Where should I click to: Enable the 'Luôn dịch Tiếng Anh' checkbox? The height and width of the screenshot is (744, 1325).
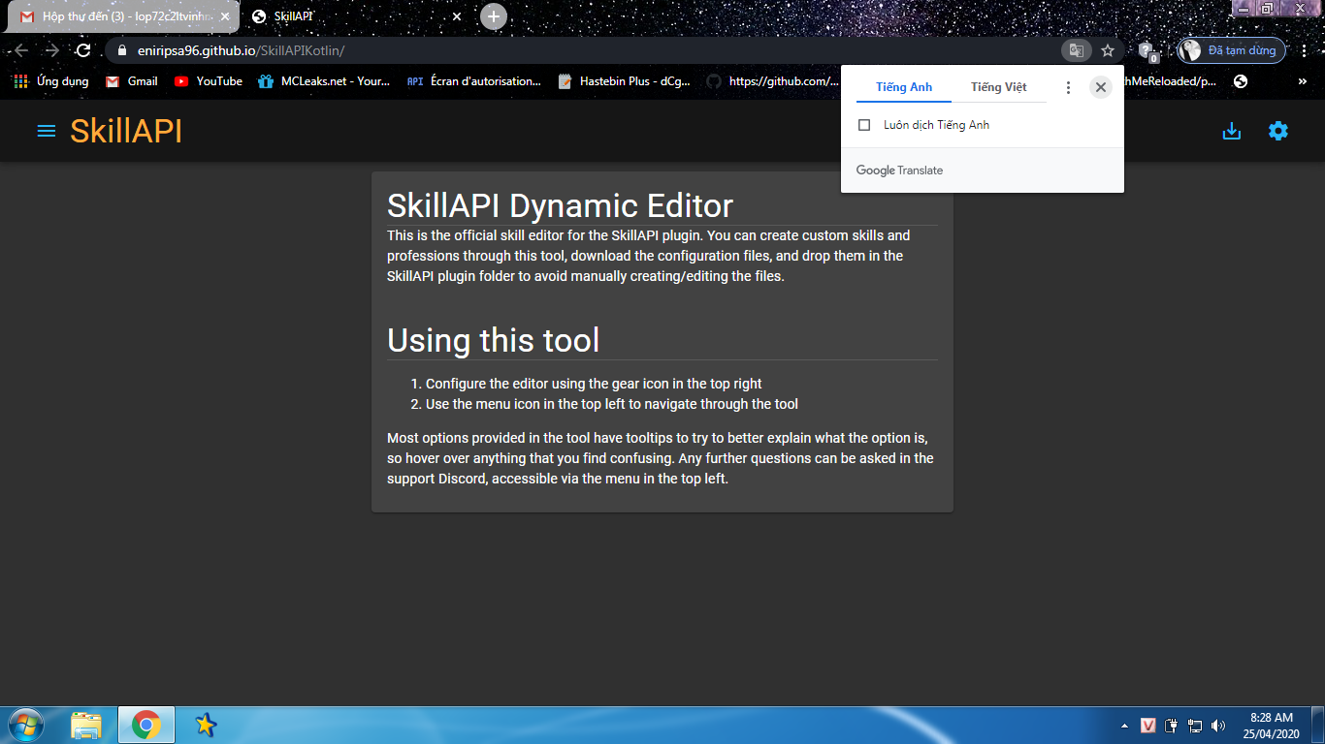point(864,125)
